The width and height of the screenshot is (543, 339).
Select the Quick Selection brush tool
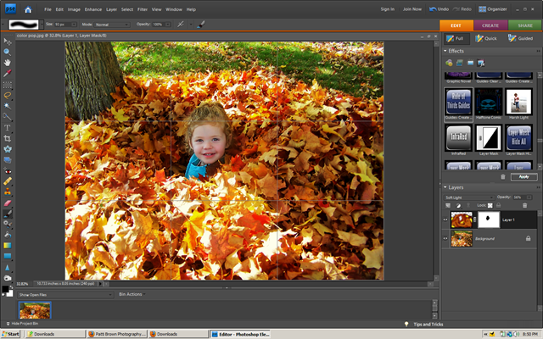click(x=8, y=117)
